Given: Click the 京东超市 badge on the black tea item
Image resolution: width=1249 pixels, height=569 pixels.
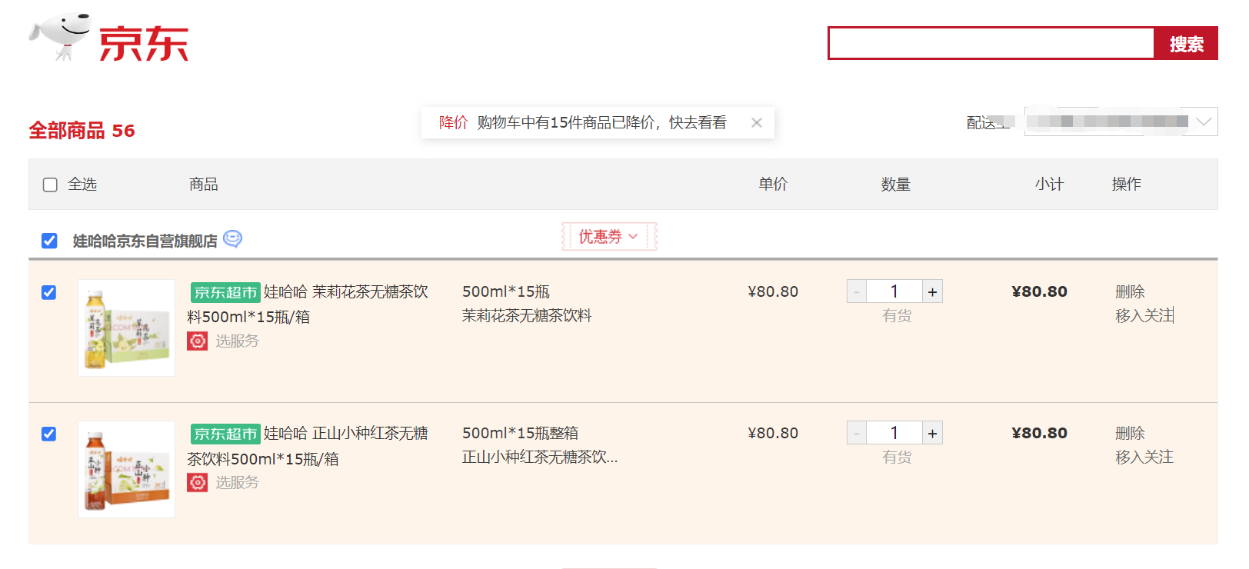Looking at the screenshot, I should (x=225, y=434).
